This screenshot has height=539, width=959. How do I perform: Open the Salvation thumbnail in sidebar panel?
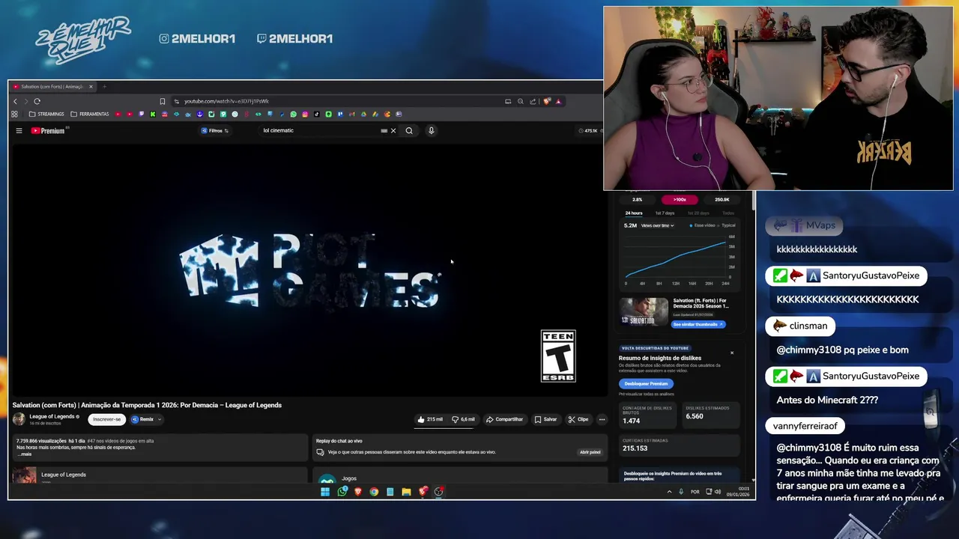(x=644, y=312)
